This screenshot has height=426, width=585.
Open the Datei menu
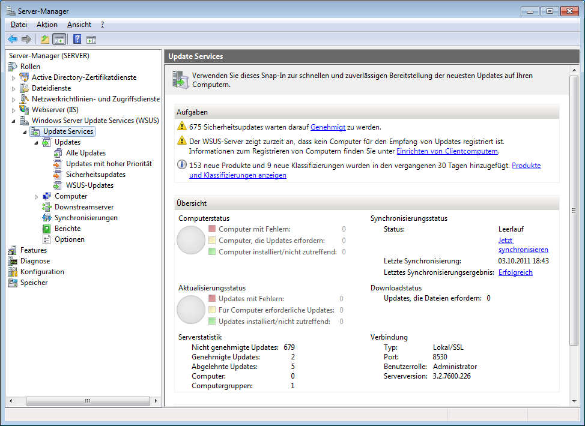(x=19, y=25)
